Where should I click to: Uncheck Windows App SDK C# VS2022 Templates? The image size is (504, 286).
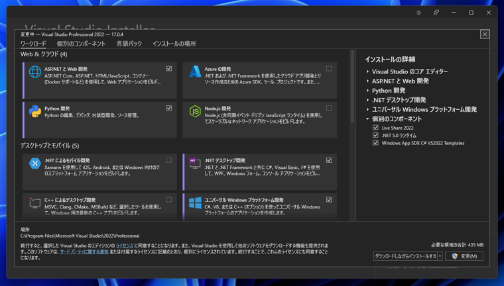click(375, 143)
